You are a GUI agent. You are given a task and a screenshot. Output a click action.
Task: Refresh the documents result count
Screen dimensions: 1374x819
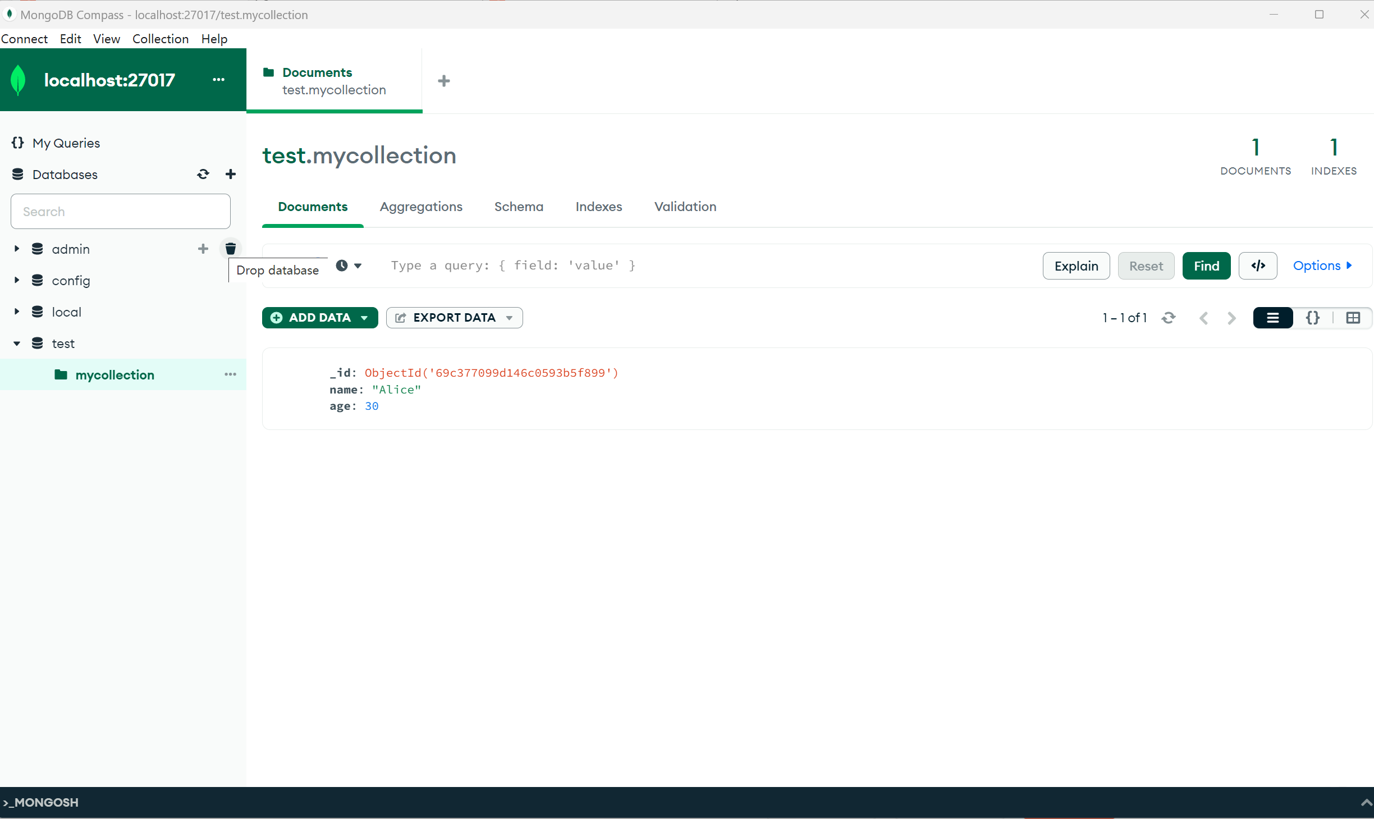[x=1169, y=318]
